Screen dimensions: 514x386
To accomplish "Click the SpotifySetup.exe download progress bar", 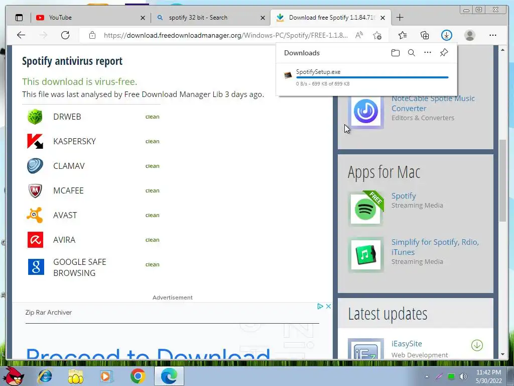I will point(372,77).
